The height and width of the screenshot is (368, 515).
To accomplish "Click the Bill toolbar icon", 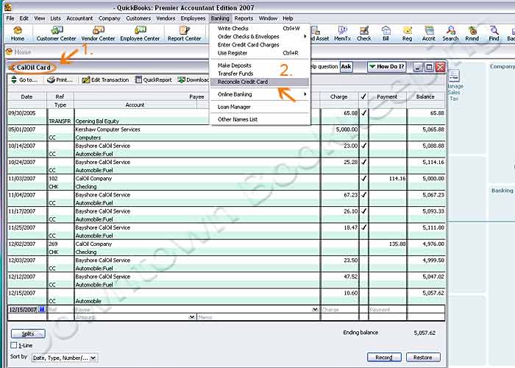I will click(386, 34).
